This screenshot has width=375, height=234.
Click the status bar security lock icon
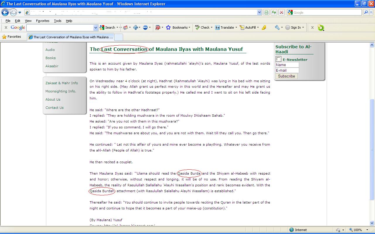click(338, 230)
